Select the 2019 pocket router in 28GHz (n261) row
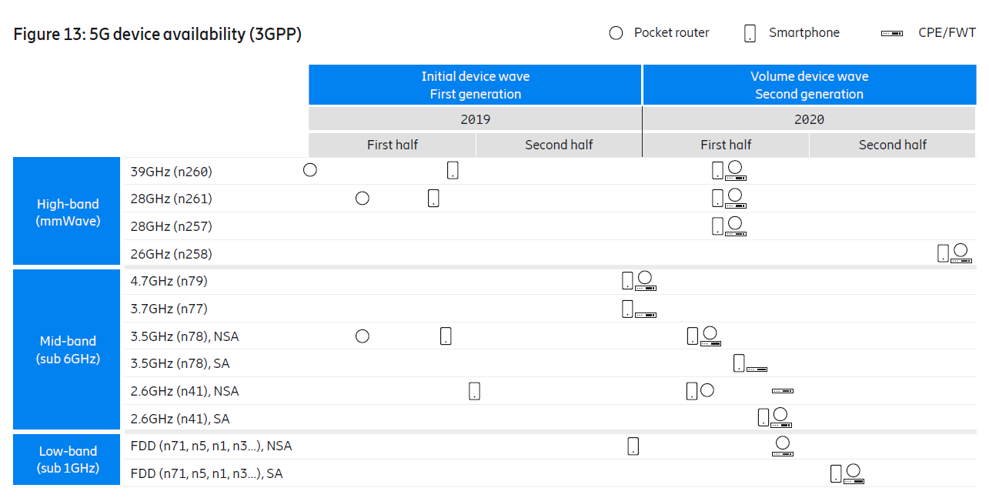Image resolution: width=989 pixels, height=498 pixels. [x=363, y=199]
